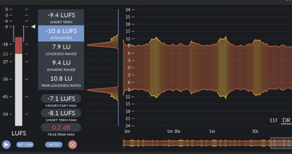The height and width of the screenshot is (154, 292).
Task: Toggle the AUTO button
Action: [54, 145]
